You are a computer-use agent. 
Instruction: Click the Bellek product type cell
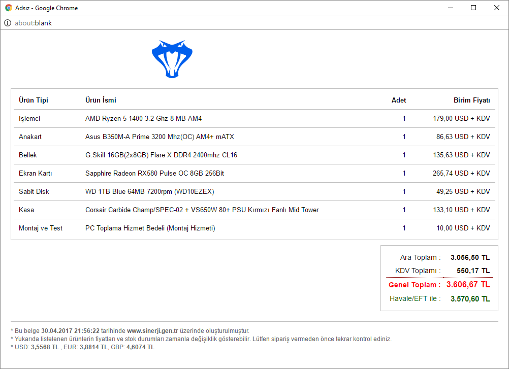[x=28, y=155]
